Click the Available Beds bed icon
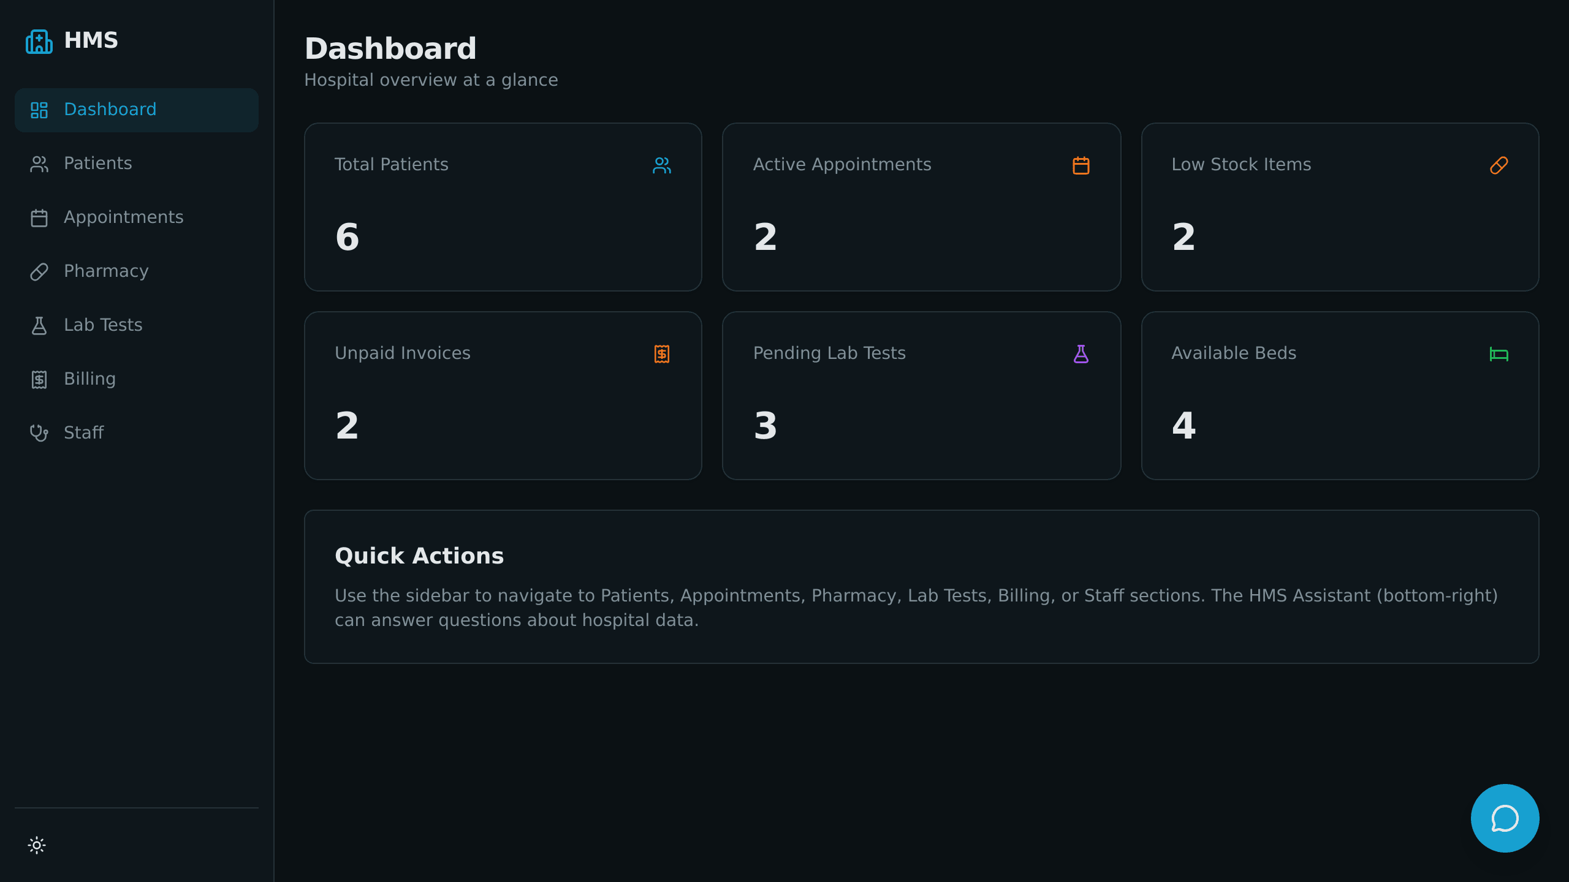 [x=1499, y=354]
